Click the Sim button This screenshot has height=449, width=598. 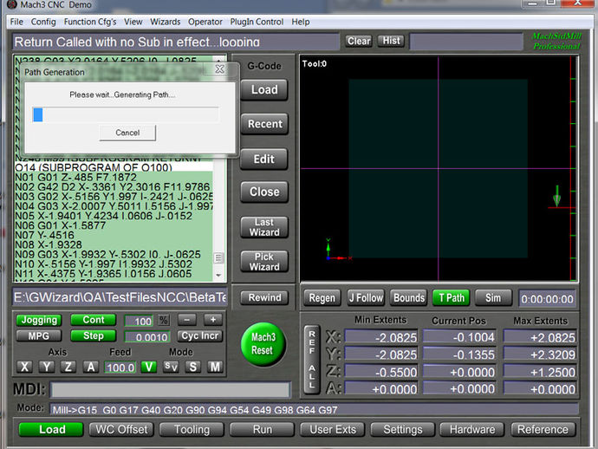click(493, 298)
